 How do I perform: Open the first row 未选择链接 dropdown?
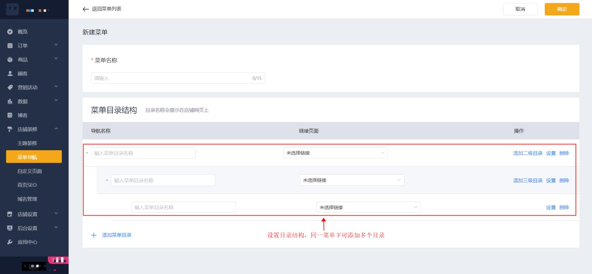335,153
